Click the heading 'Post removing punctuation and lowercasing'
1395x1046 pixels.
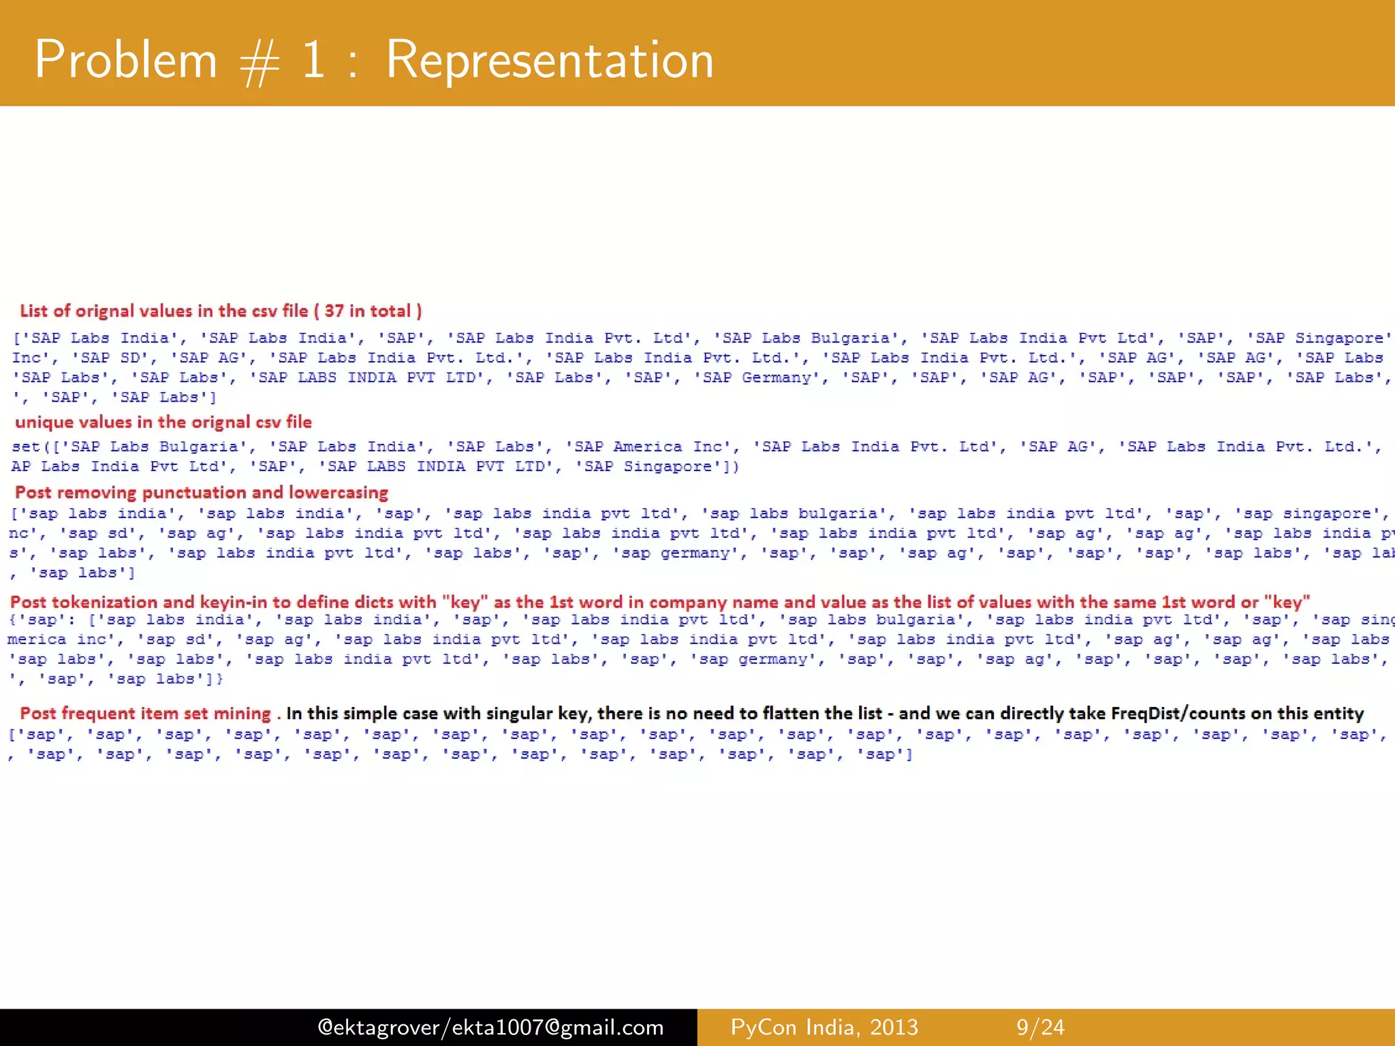pos(202,492)
